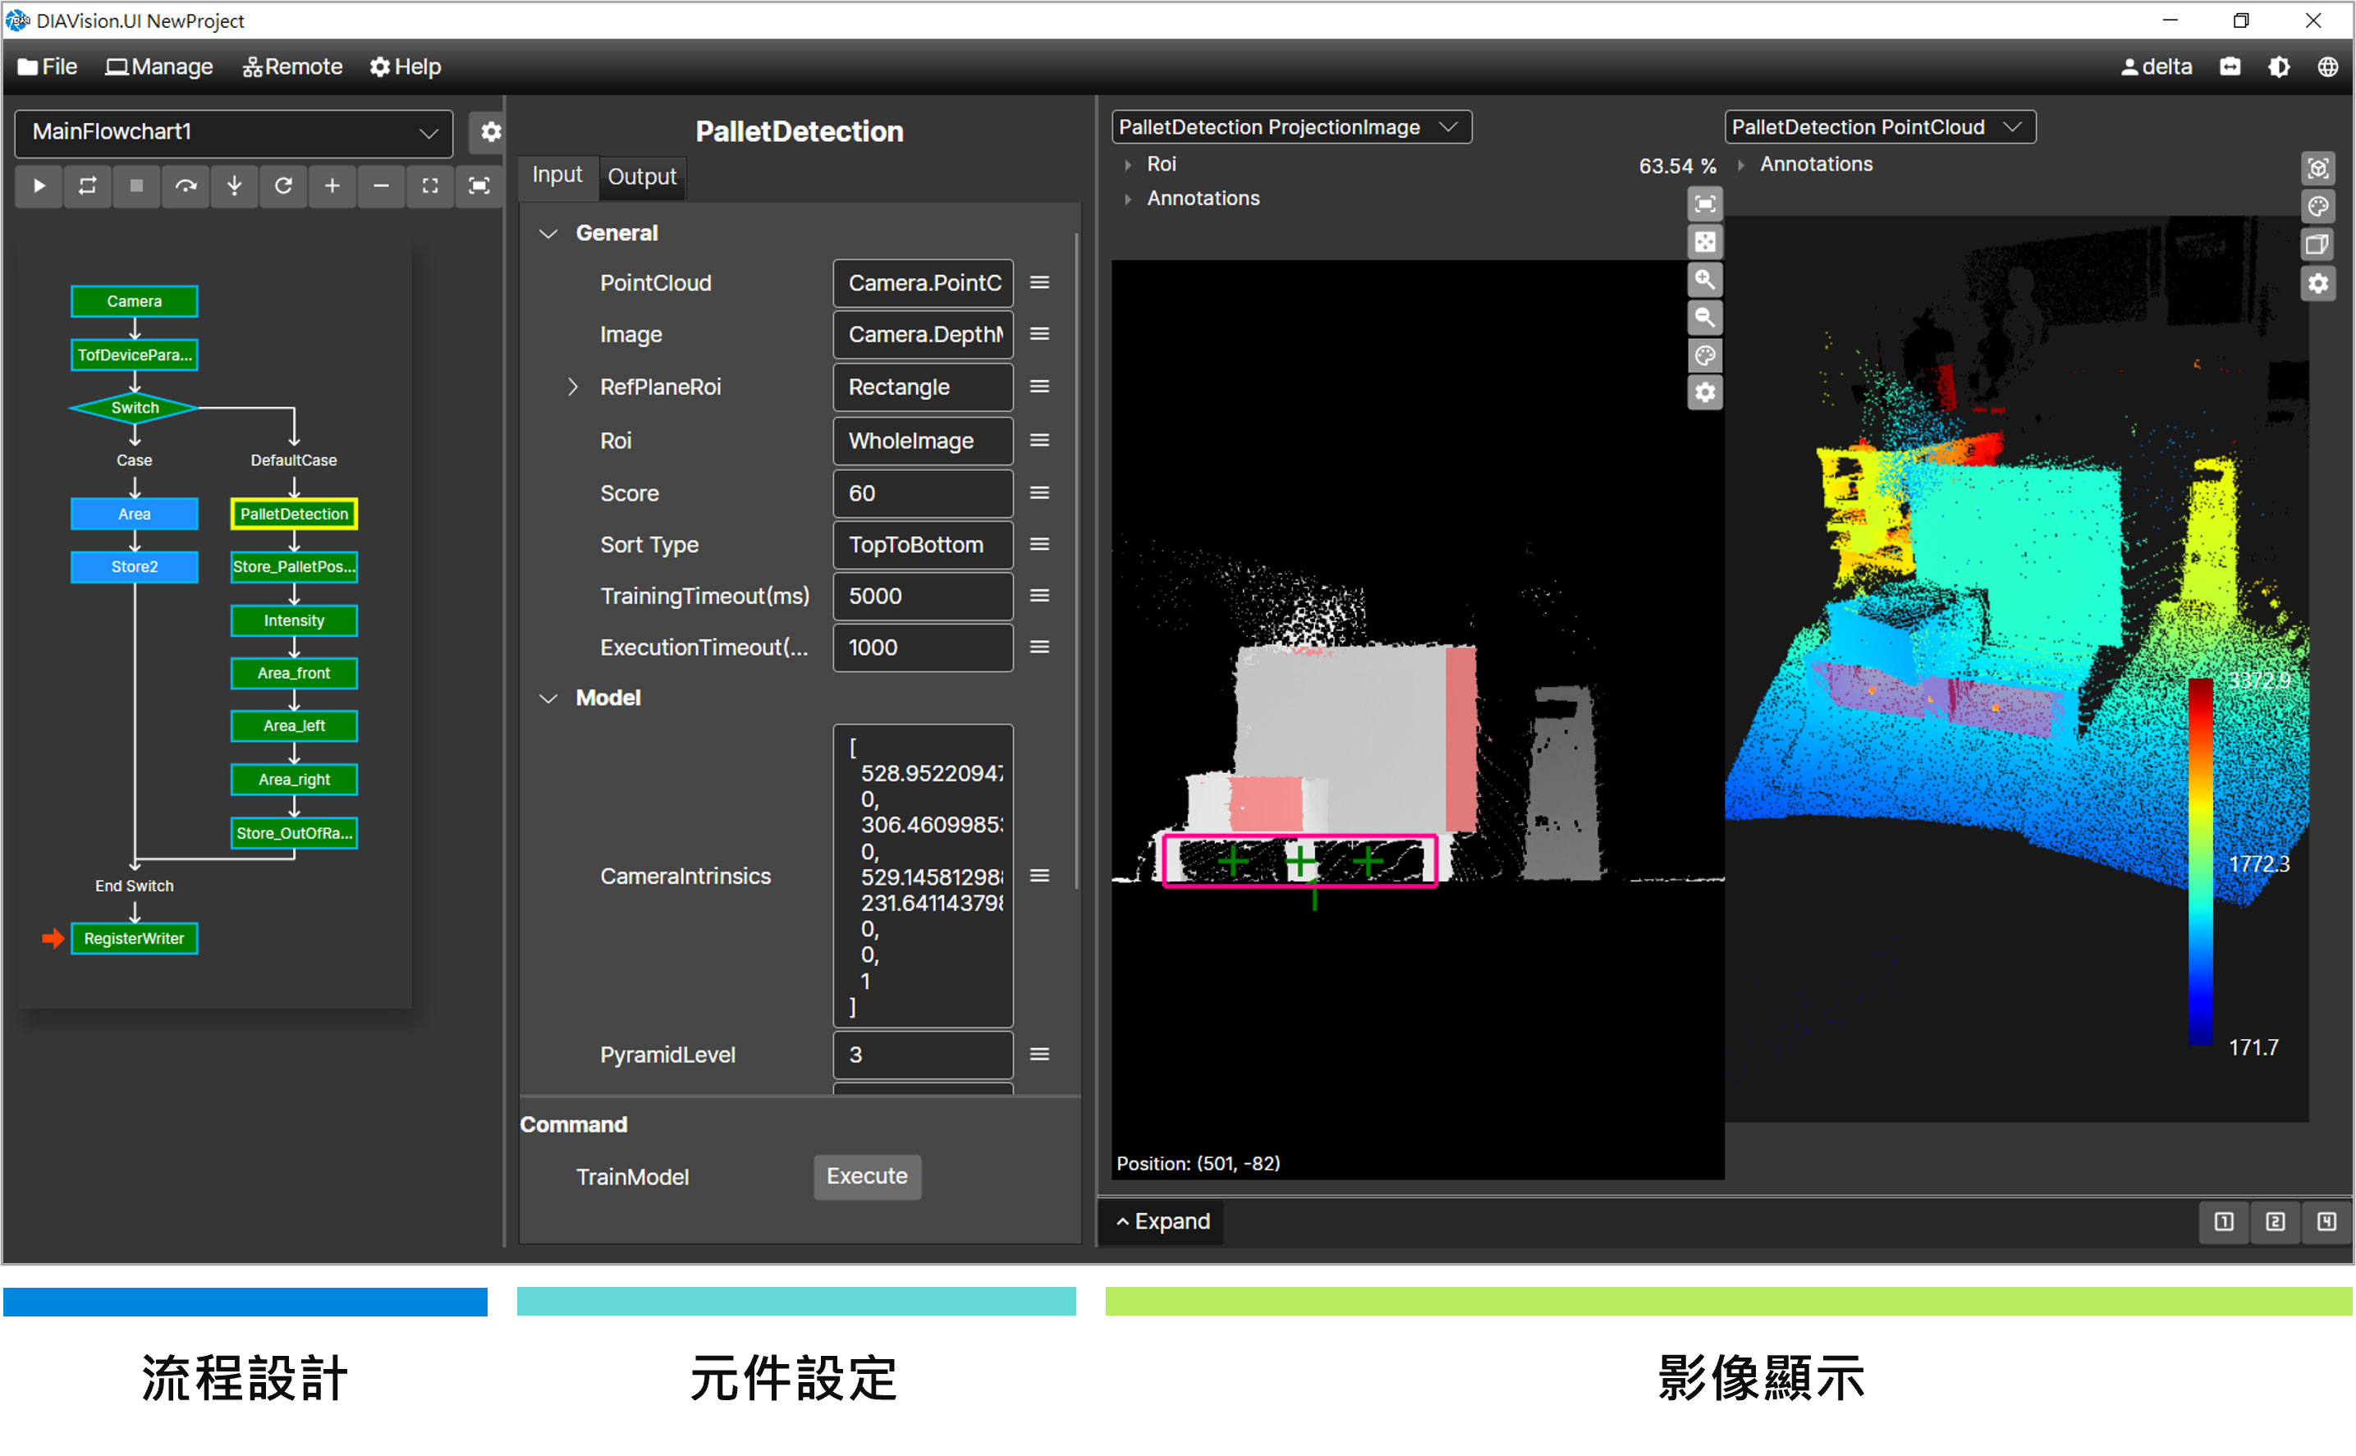This screenshot has width=2356, height=1456.
Task: Open the Remote menu
Action: (293, 66)
